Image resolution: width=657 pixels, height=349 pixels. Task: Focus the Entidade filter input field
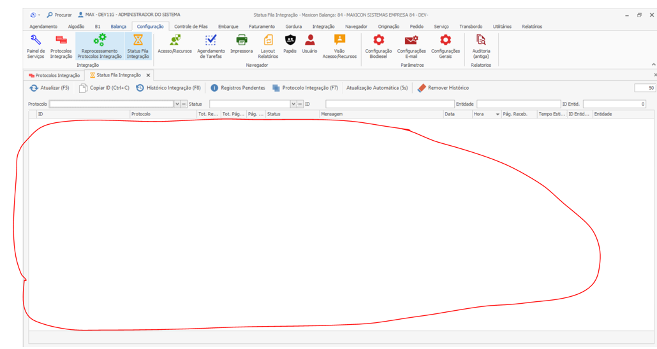[x=519, y=104]
